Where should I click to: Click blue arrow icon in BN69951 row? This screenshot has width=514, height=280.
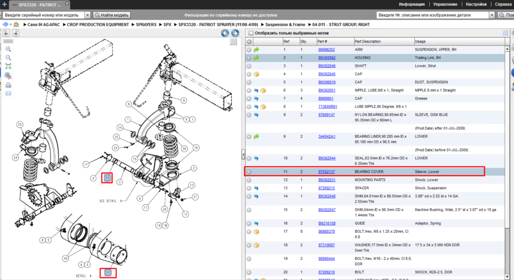[256, 99]
